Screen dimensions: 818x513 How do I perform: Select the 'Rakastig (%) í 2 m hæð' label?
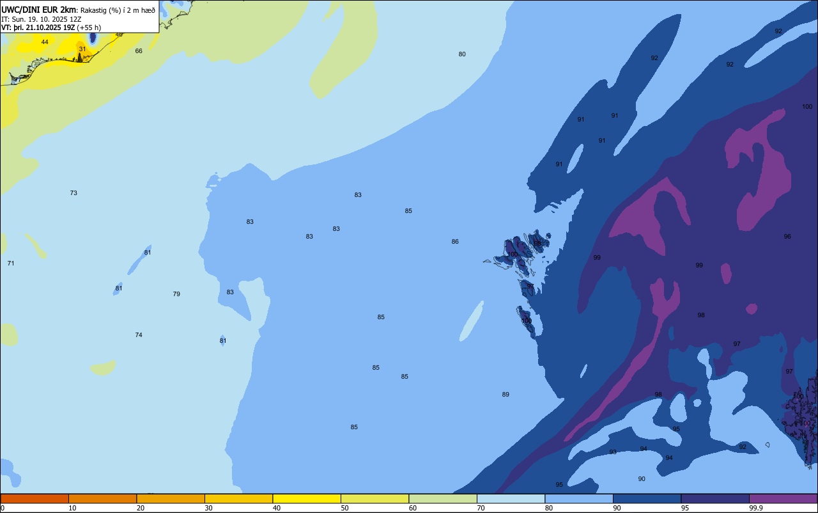coord(118,10)
